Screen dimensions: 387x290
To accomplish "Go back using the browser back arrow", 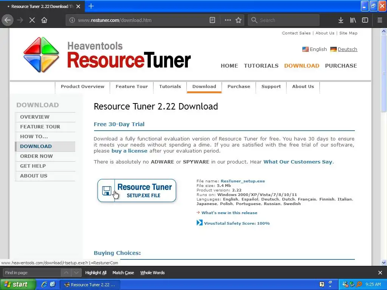I will tap(8, 20).
